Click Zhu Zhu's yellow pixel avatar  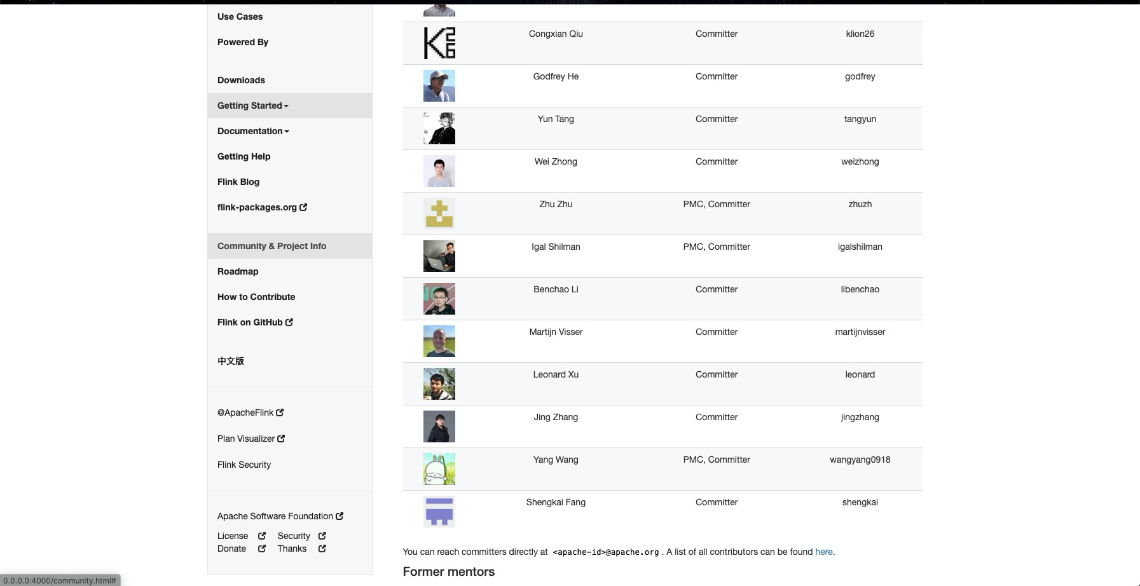tap(439, 214)
